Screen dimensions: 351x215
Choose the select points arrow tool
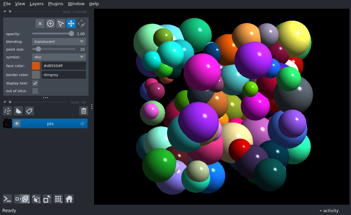61,24
